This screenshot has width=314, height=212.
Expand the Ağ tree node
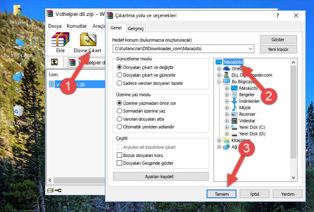point(219,147)
